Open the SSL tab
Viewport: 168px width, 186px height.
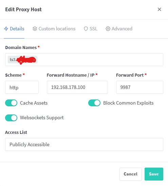coord(91,29)
